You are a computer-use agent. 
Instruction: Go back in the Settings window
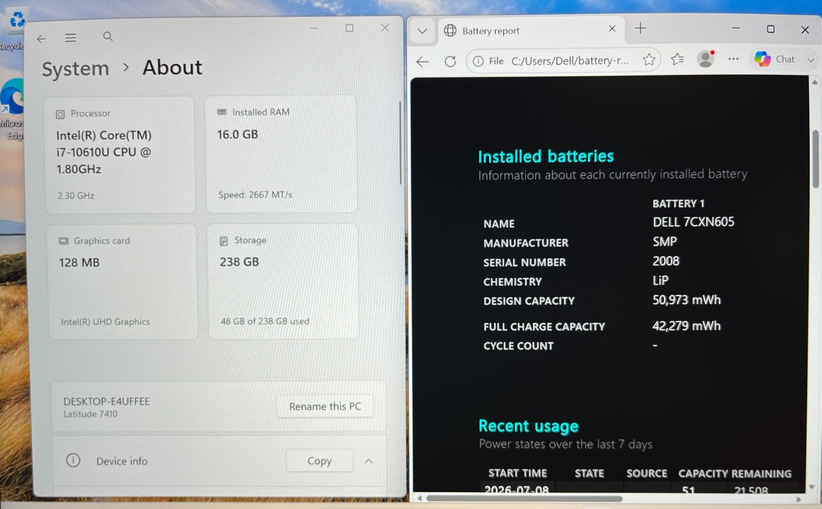(x=41, y=38)
